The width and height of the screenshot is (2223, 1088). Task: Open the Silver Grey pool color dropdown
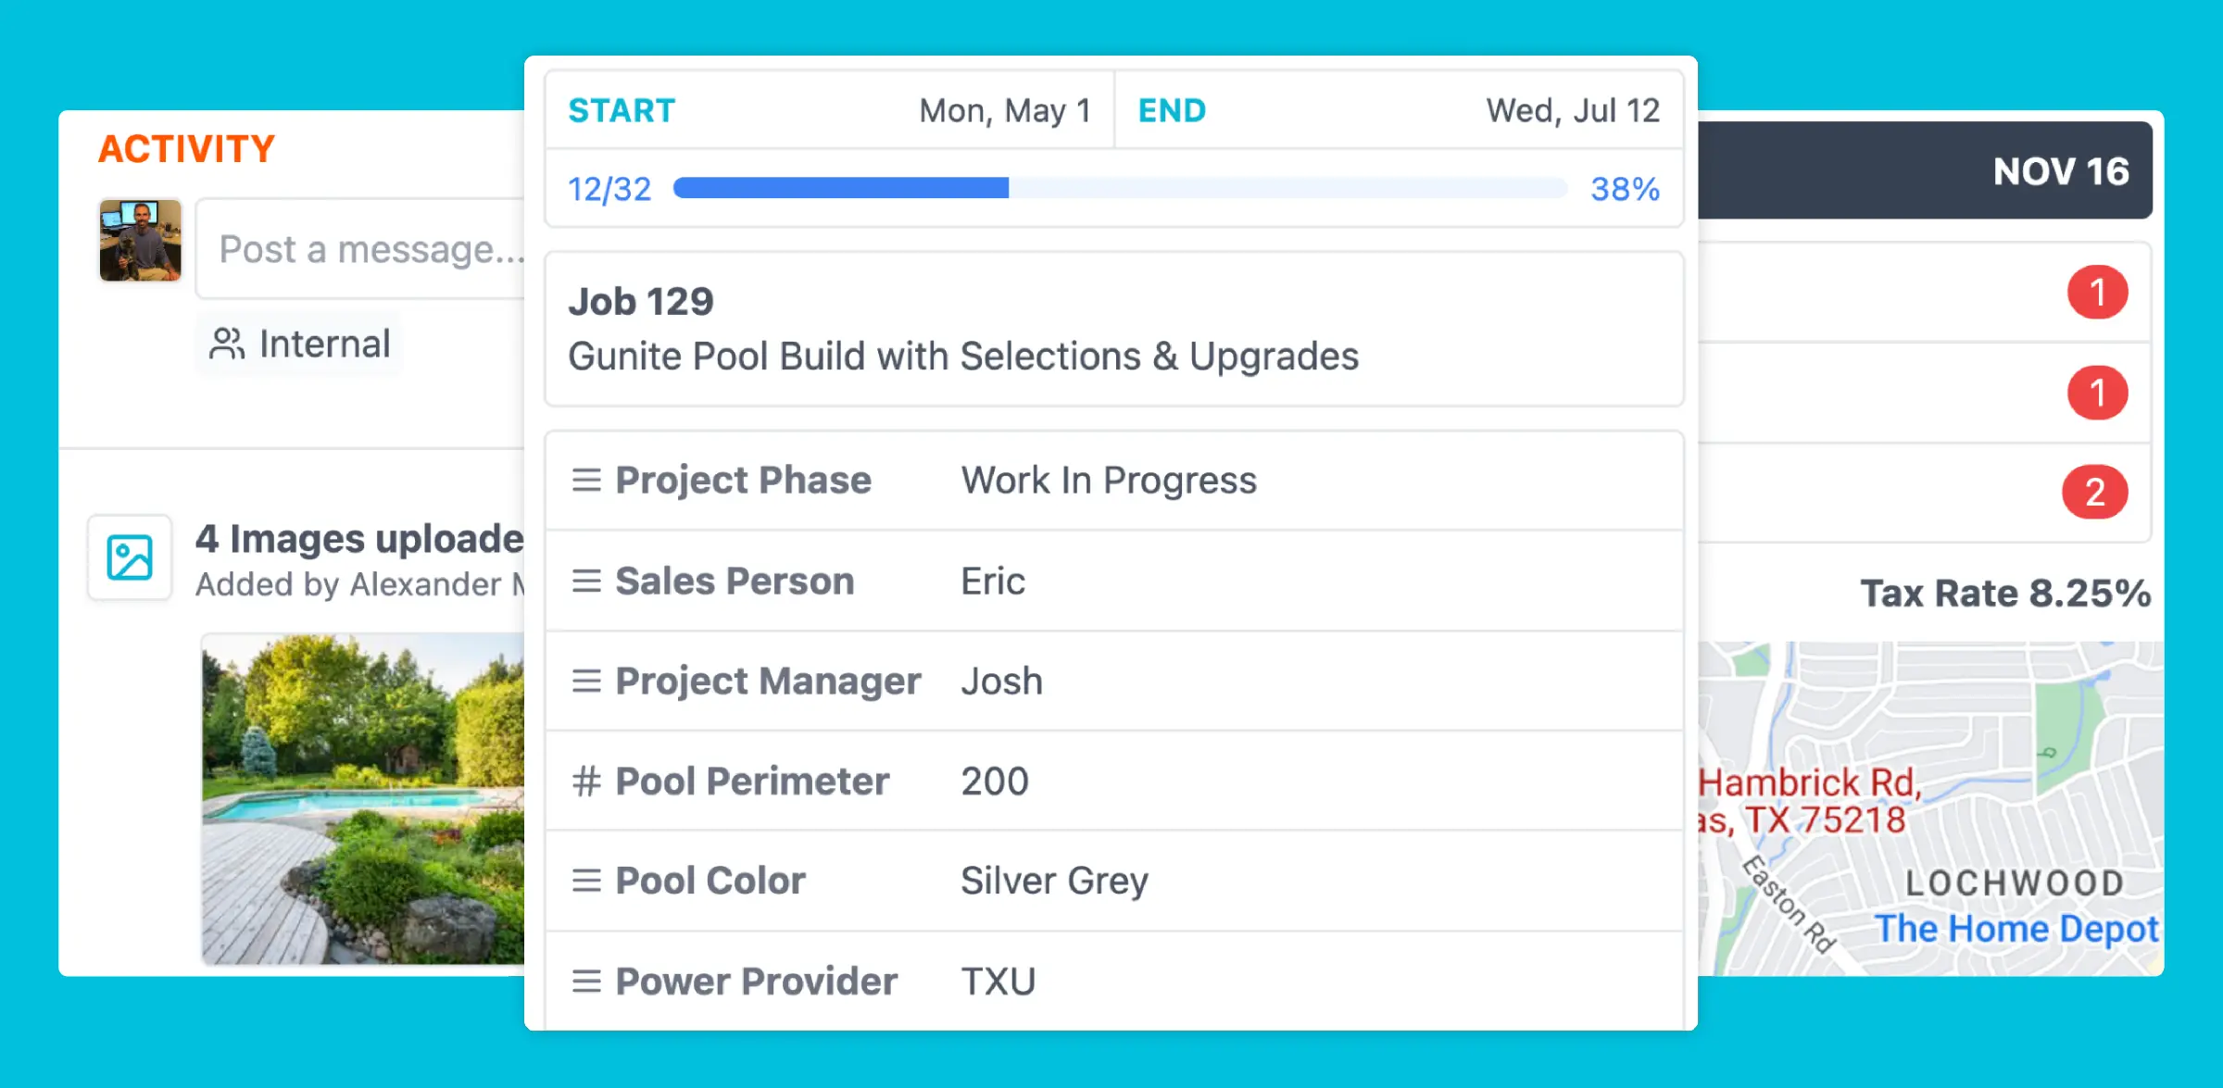click(x=1054, y=881)
